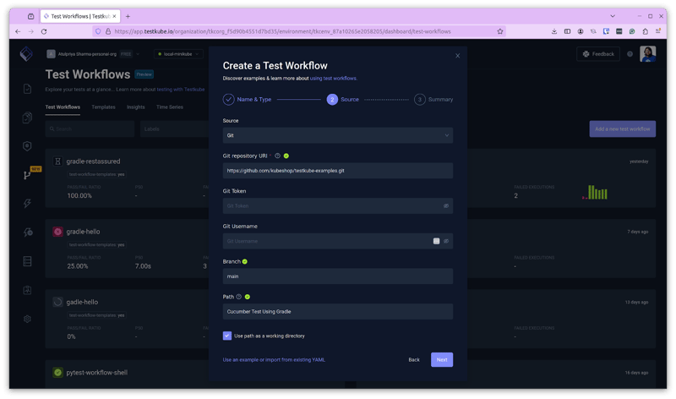Reload the page in the browser

tap(44, 31)
